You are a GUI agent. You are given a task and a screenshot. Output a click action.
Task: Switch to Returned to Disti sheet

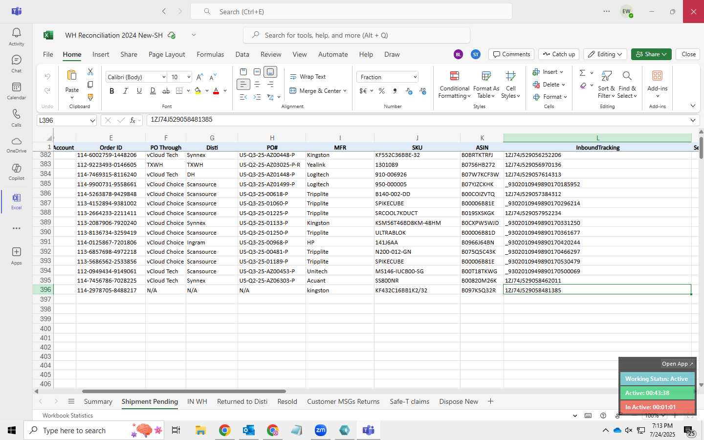point(242,401)
